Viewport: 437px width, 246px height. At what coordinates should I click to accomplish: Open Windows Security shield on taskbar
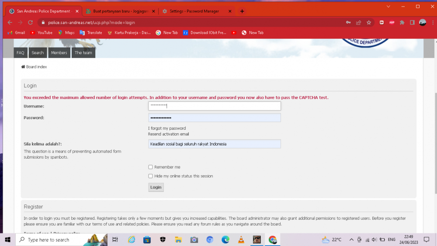[x=163, y=239]
